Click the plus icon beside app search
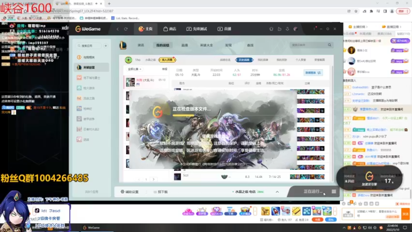 (106, 46)
